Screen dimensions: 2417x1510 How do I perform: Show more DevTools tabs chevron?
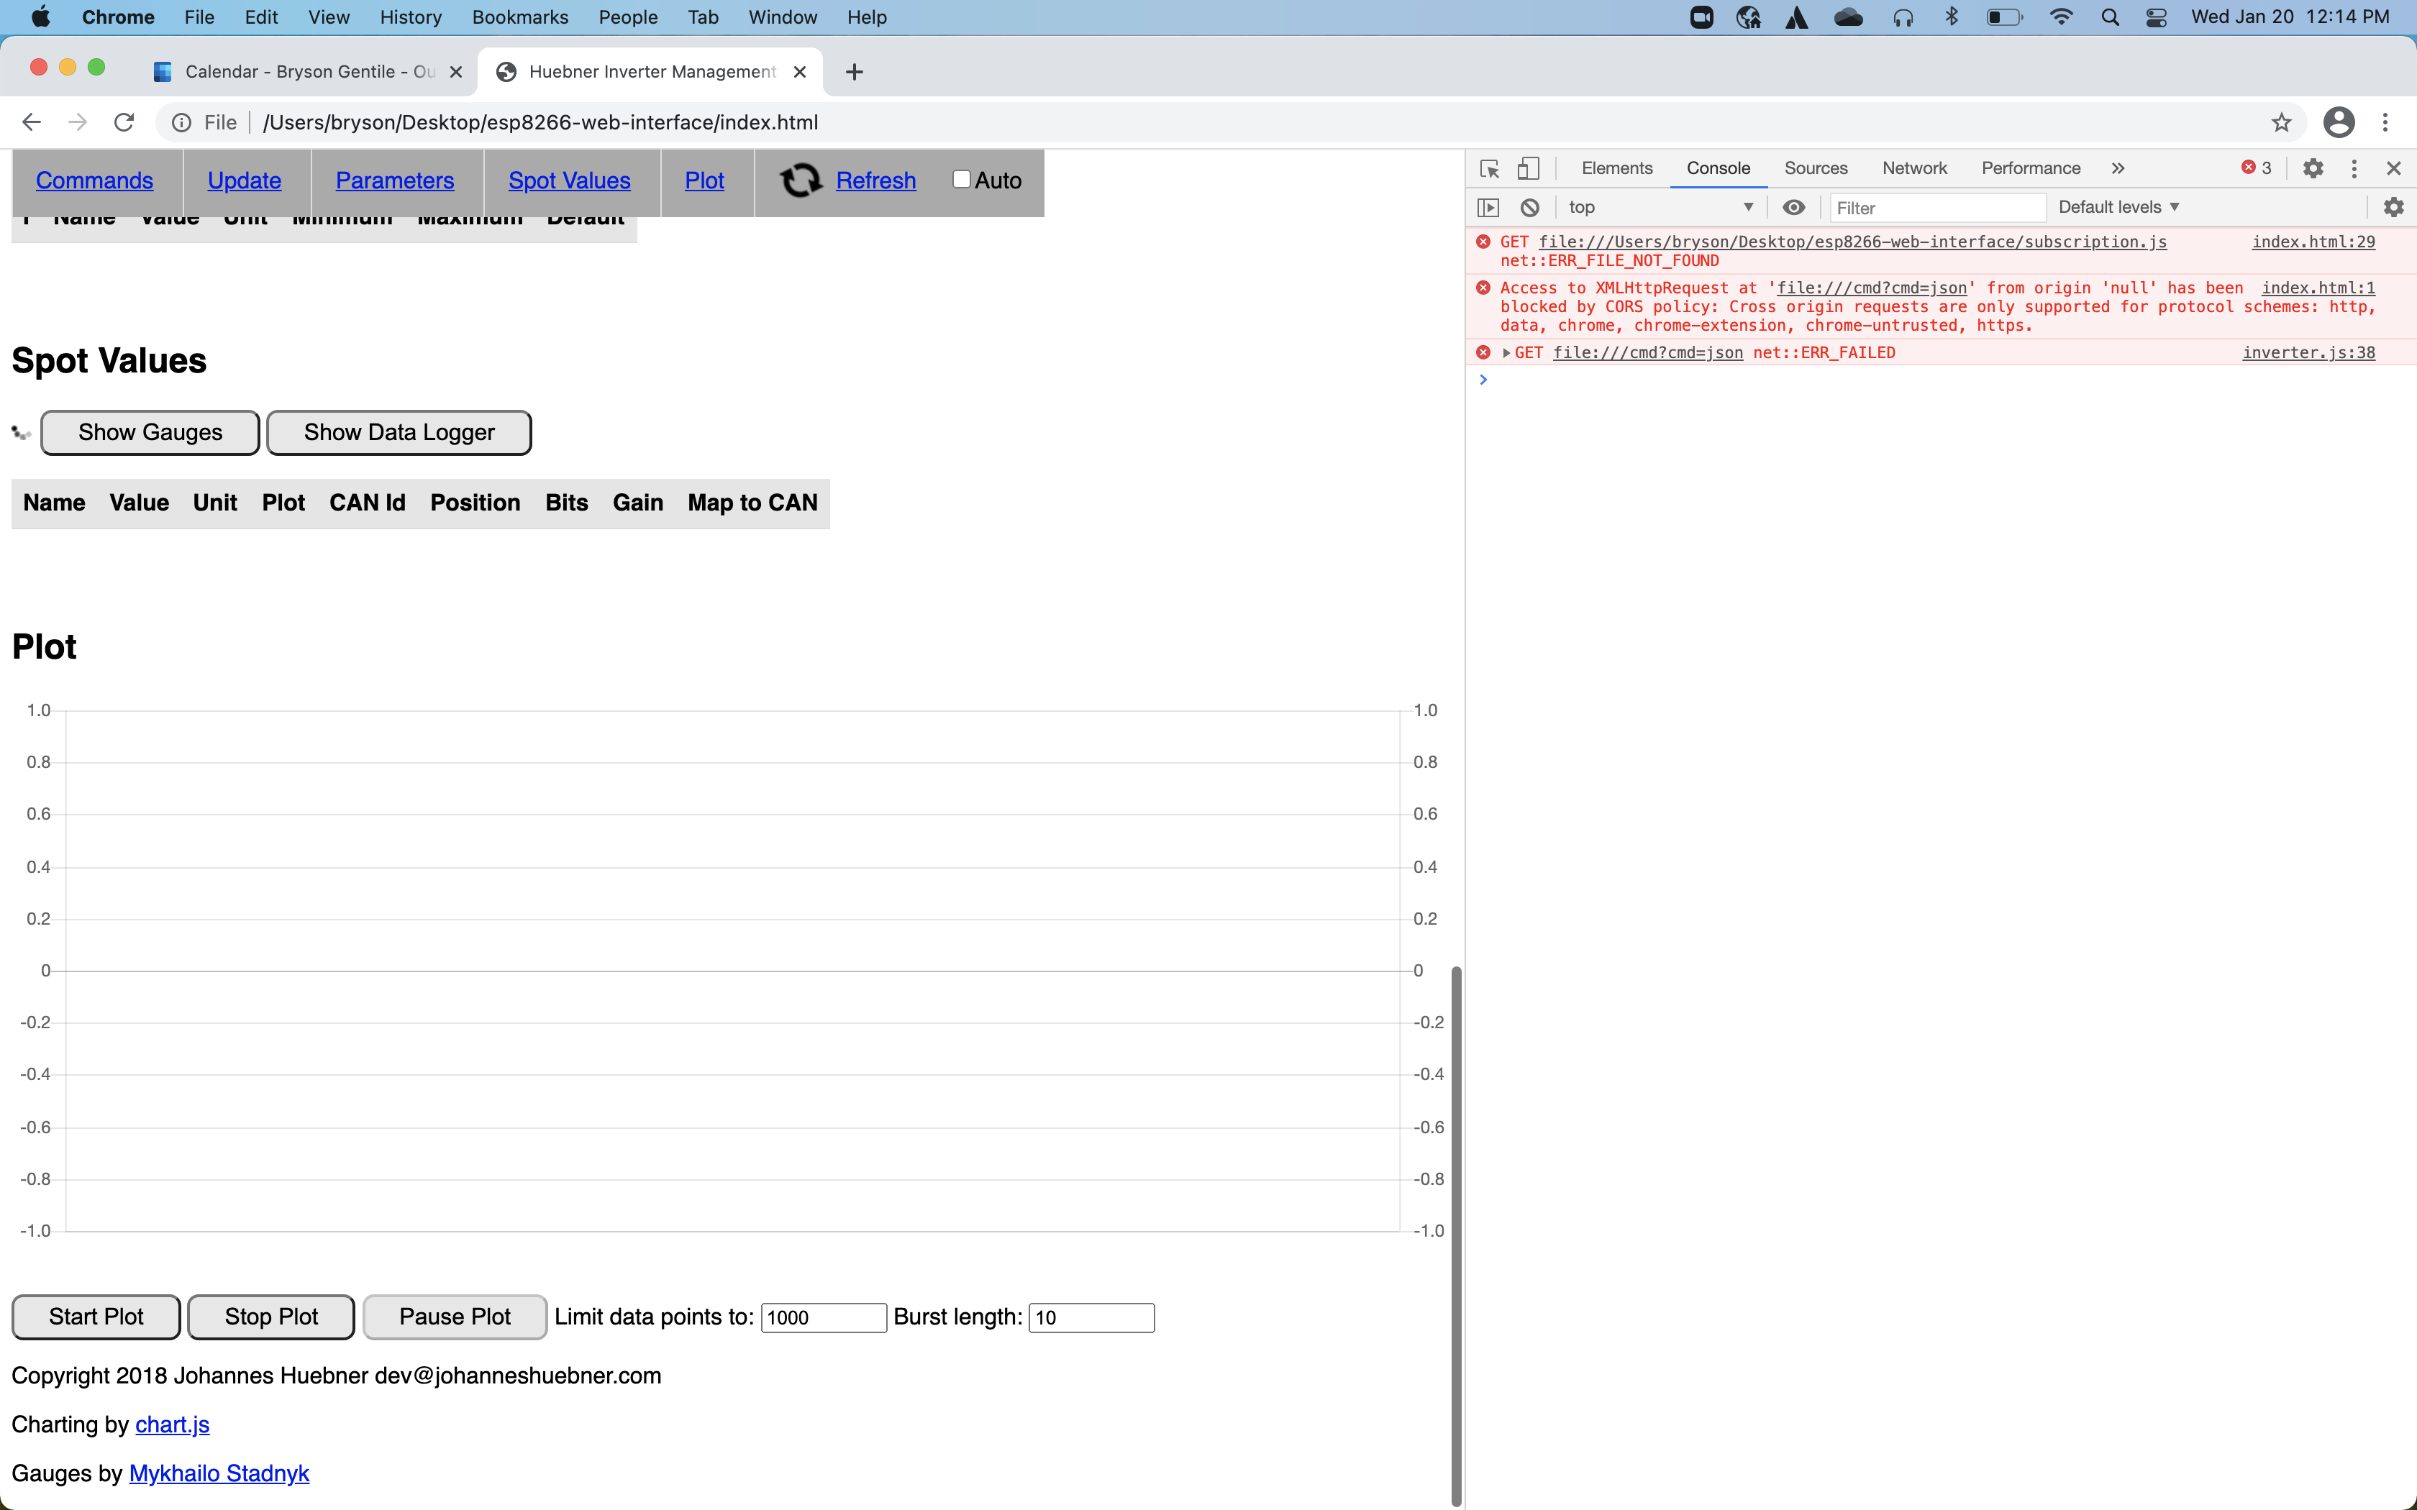point(2117,169)
